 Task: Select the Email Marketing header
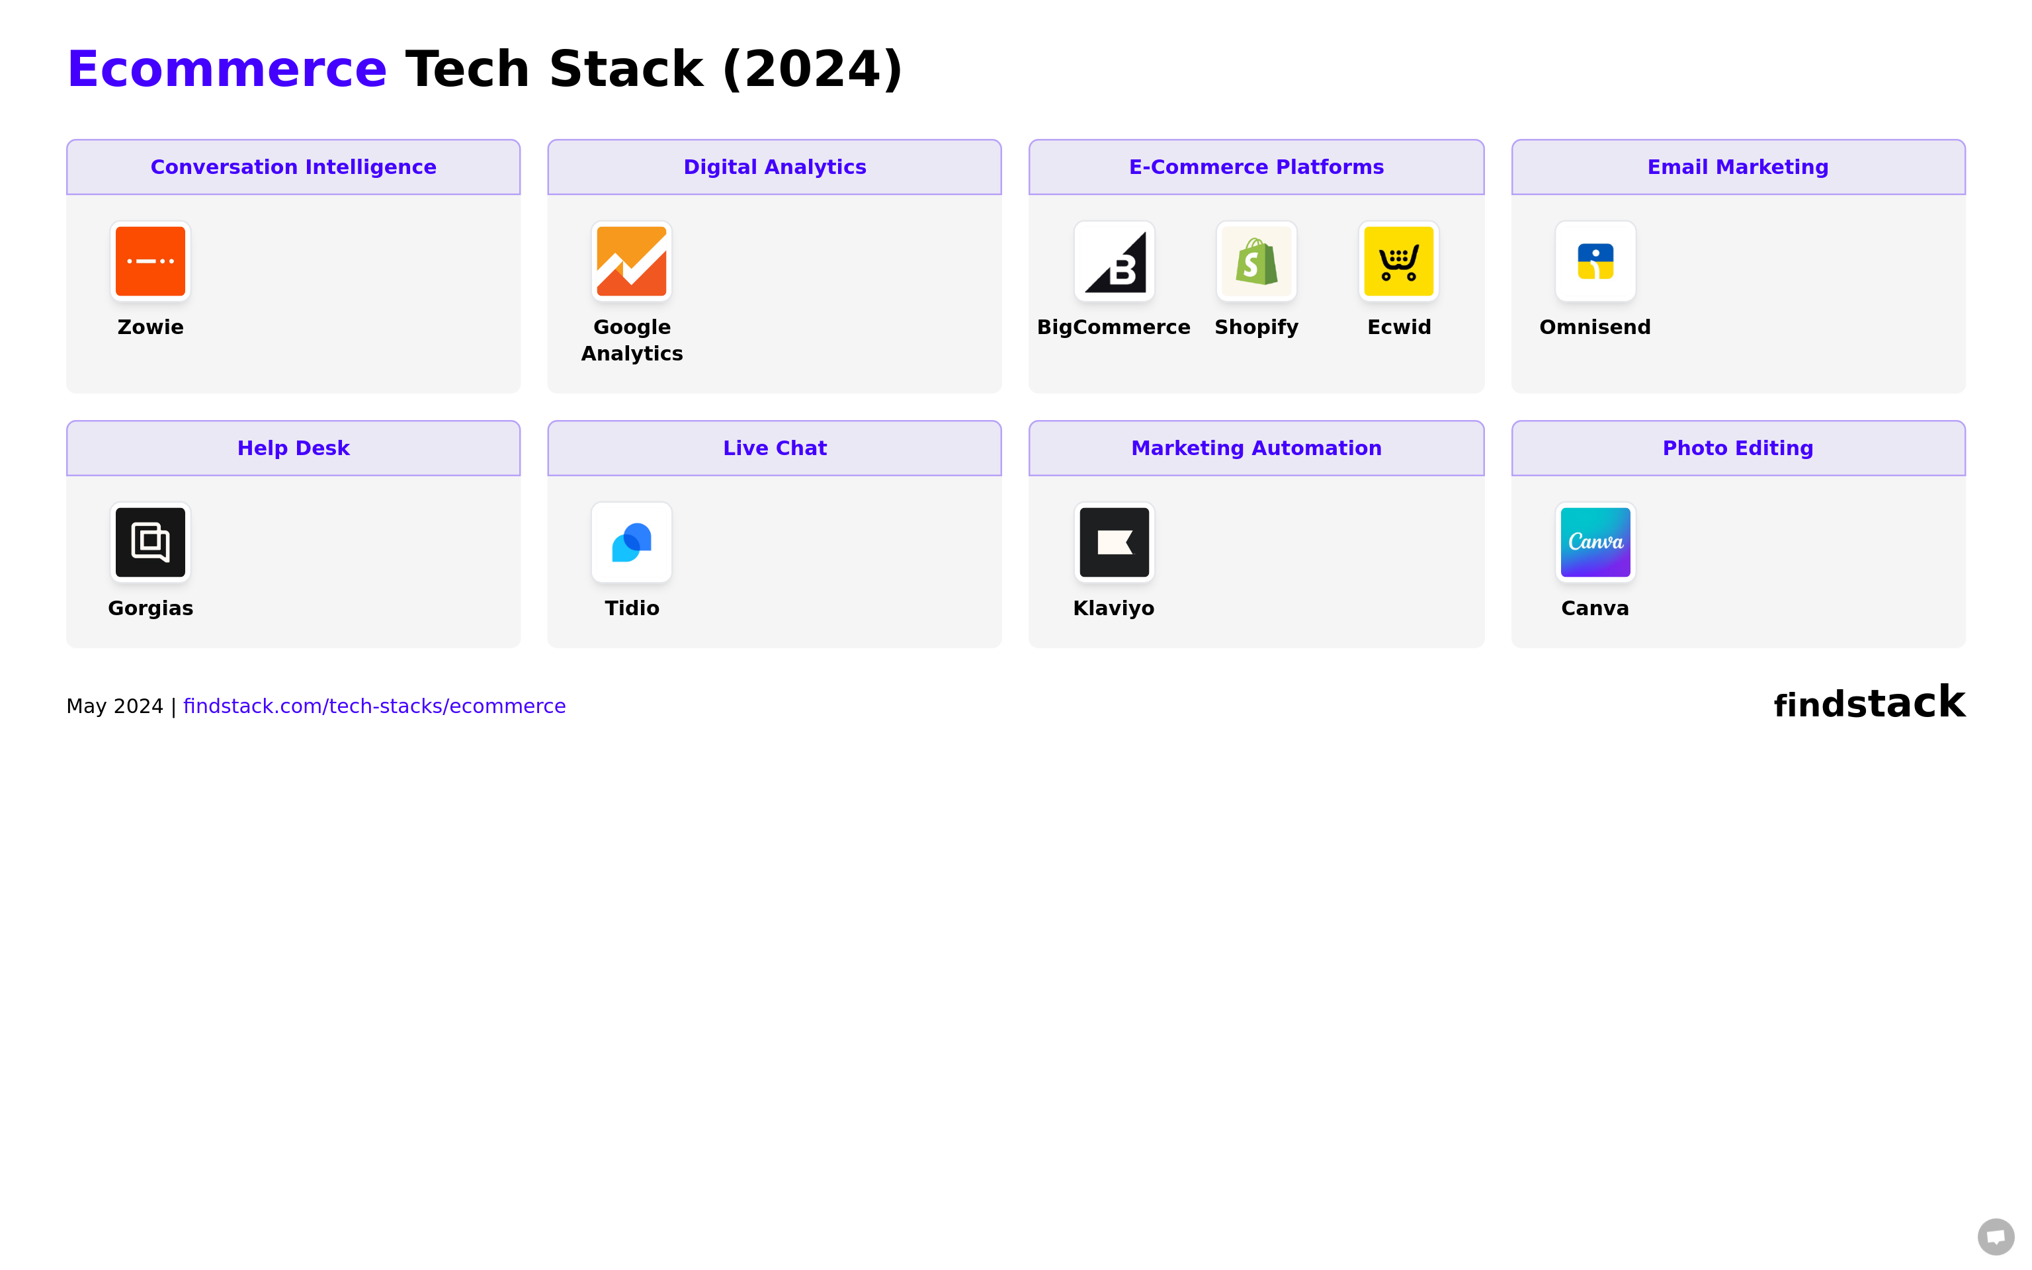tap(1738, 167)
